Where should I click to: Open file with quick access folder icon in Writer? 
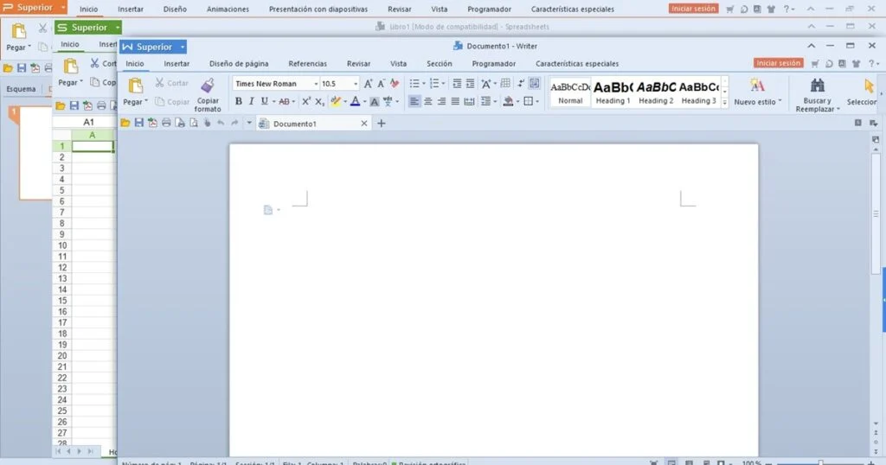coord(125,123)
